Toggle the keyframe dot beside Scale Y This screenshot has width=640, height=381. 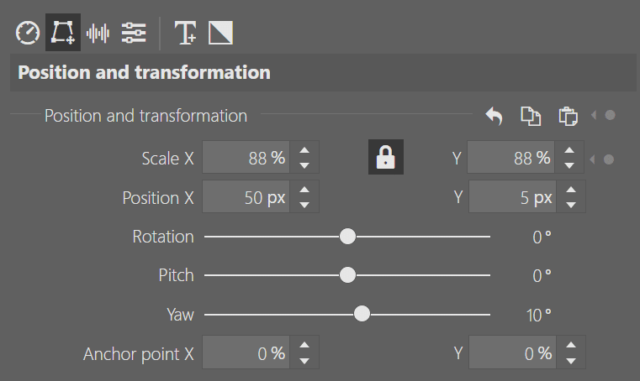coord(610,159)
